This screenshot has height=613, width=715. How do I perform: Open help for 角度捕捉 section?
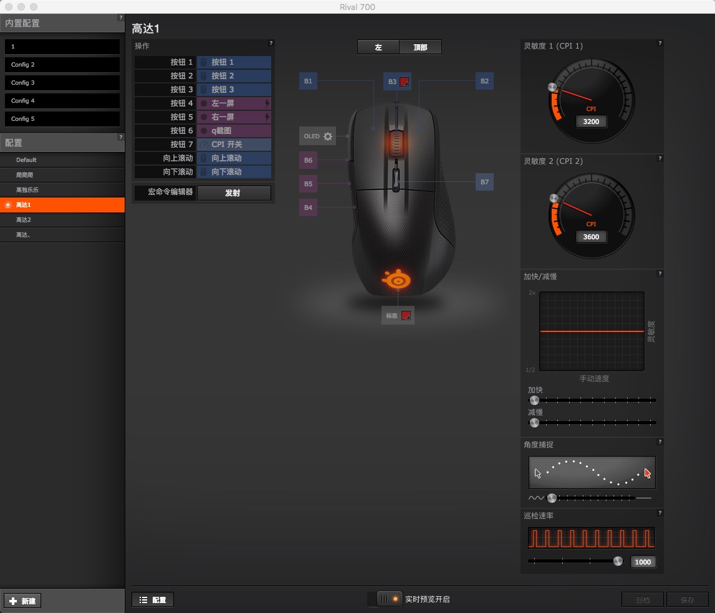point(660,442)
